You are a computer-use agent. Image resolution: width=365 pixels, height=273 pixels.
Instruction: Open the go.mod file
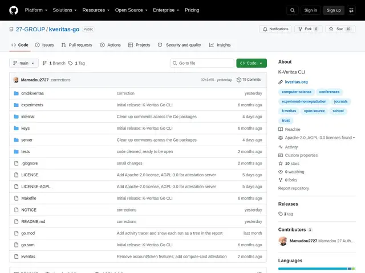(x=28, y=233)
